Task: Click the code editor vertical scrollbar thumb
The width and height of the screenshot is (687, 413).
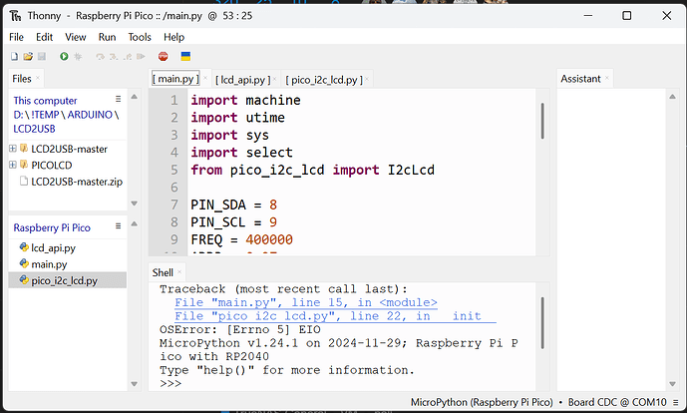Action: click(x=542, y=121)
